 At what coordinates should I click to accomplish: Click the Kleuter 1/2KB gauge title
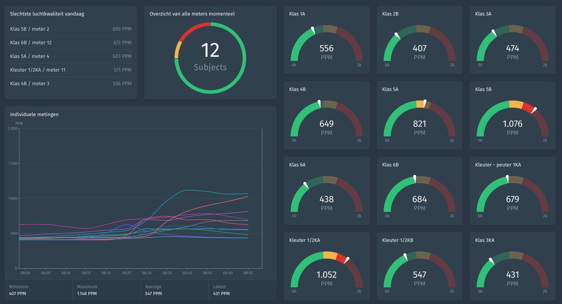pyautogui.click(x=398, y=240)
